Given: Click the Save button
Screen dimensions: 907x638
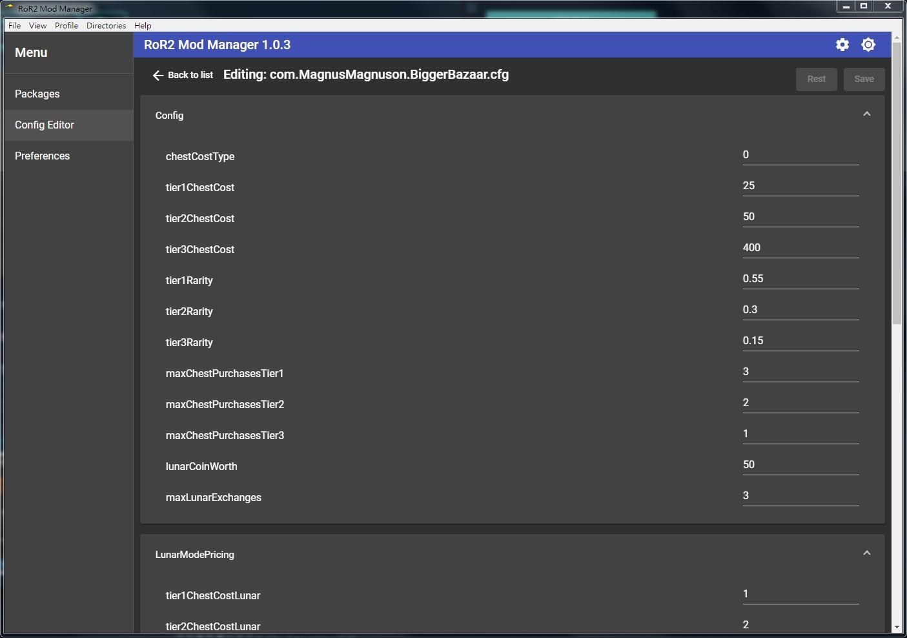Looking at the screenshot, I should coord(864,79).
